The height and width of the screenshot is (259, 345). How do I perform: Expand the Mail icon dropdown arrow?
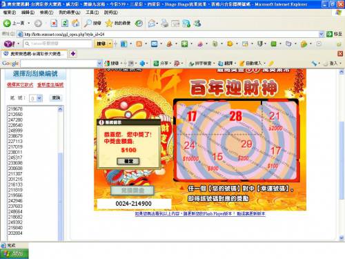pyautogui.click(x=157, y=23)
